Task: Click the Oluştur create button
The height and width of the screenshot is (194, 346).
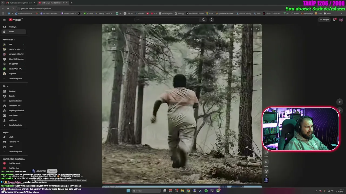Action: click(324, 20)
